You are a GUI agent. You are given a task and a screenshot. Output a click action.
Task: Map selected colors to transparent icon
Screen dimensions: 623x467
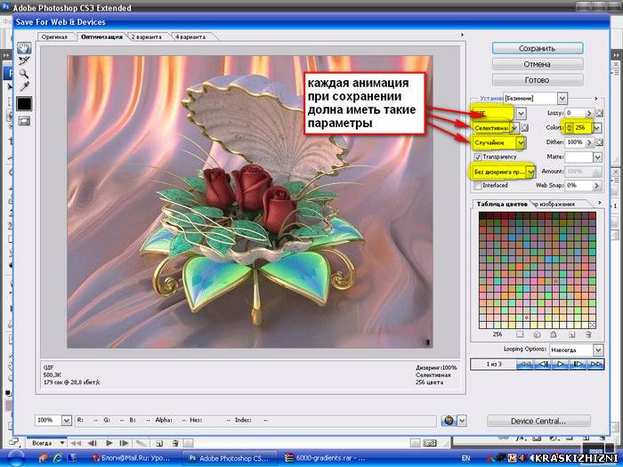pos(520,334)
